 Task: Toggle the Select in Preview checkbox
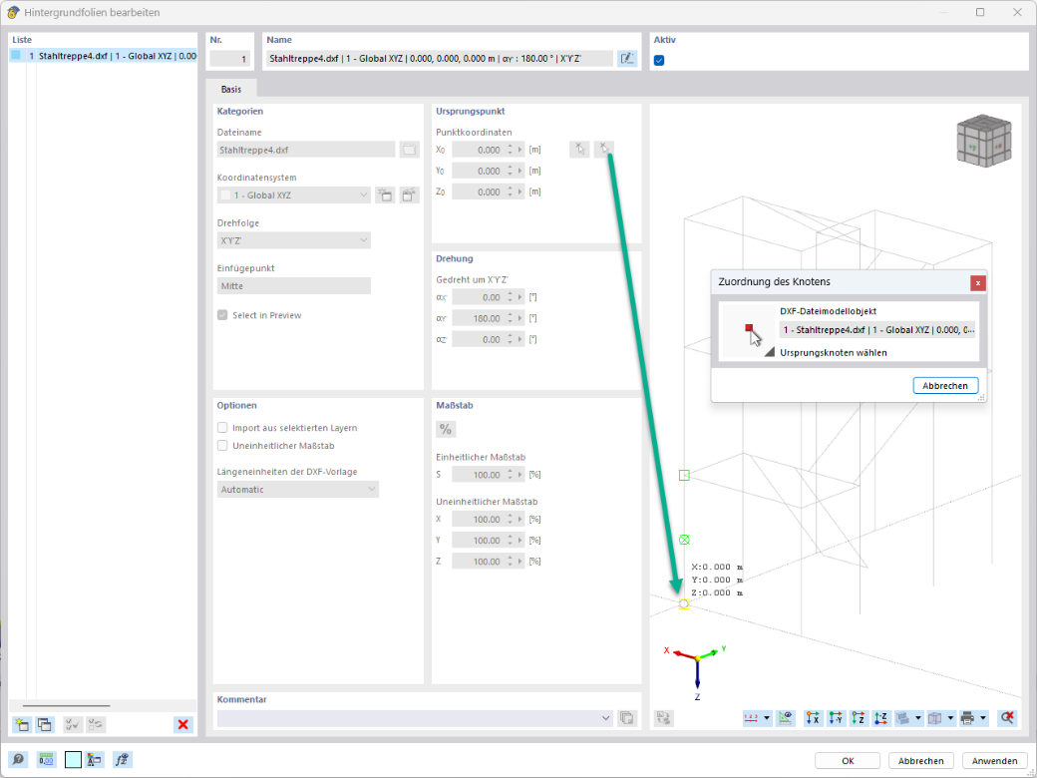(x=223, y=315)
